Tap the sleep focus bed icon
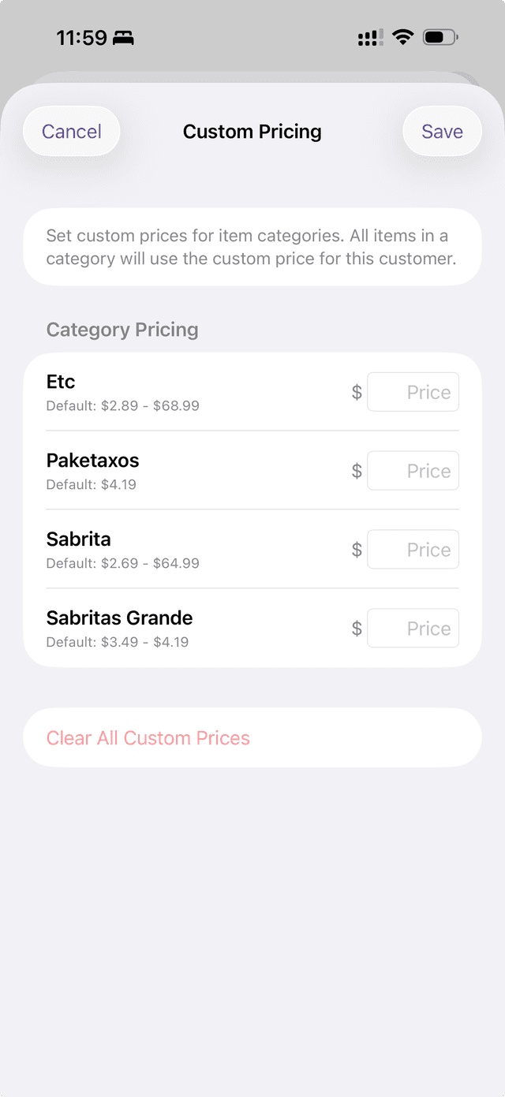The width and height of the screenshot is (505, 1097). tap(123, 38)
